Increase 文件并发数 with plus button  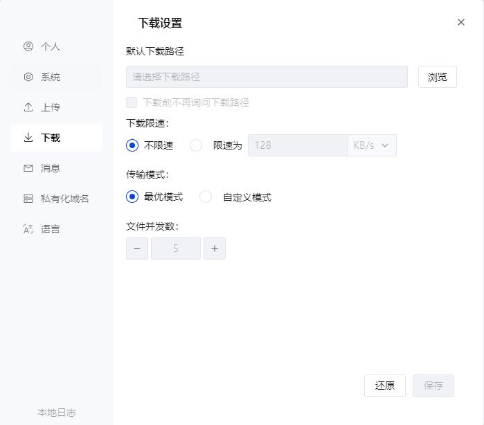click(x=215, y=248)
